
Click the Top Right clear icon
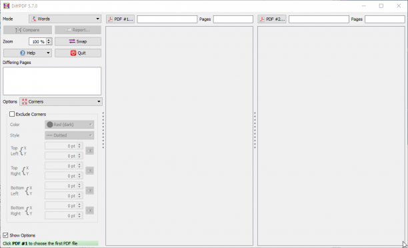coord(90,171)
